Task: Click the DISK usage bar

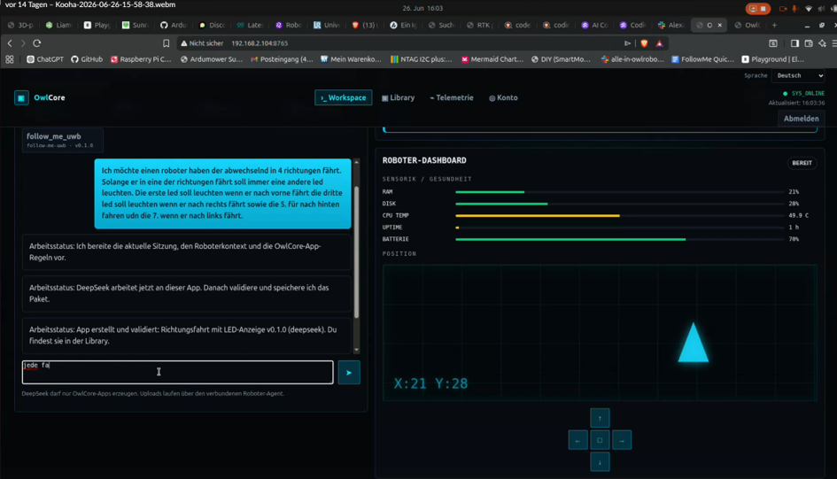Action: [x=620, y=204]
